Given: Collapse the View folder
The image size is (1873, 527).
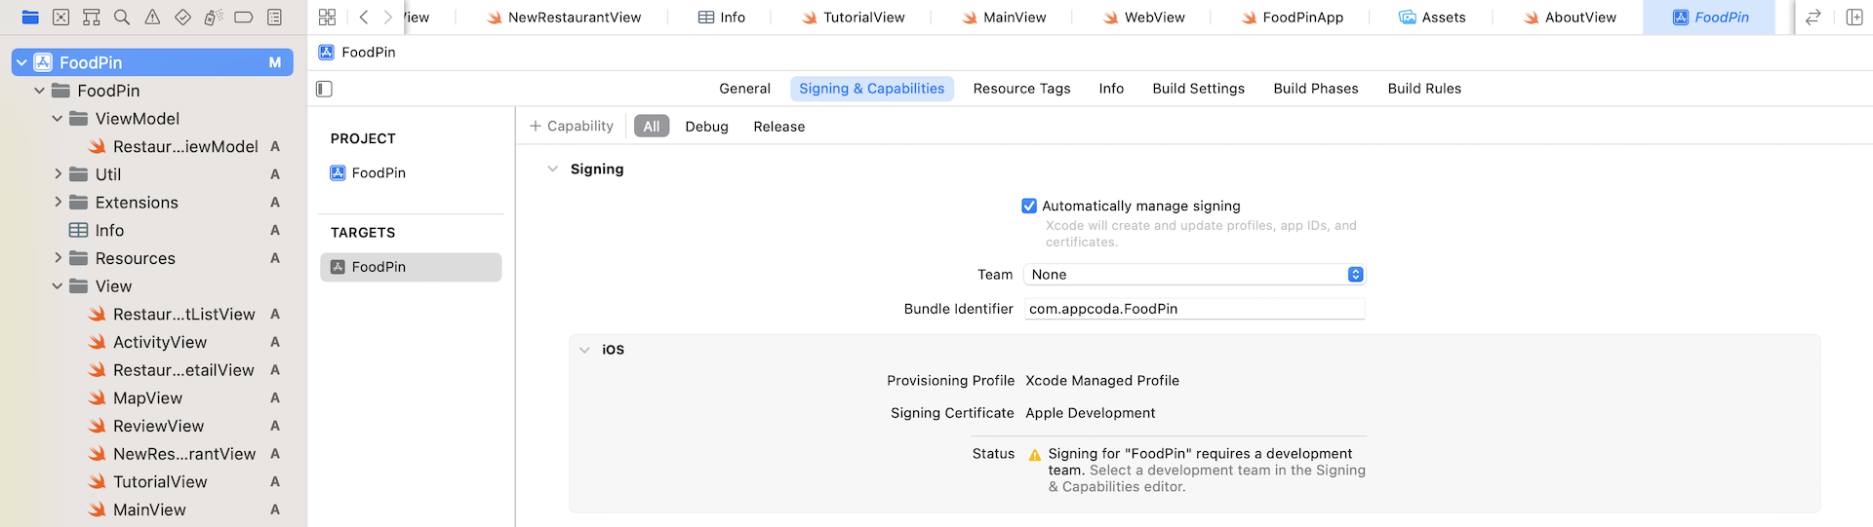Looking at the screenshot, I should pyautogui.click(x=58, y=286).
